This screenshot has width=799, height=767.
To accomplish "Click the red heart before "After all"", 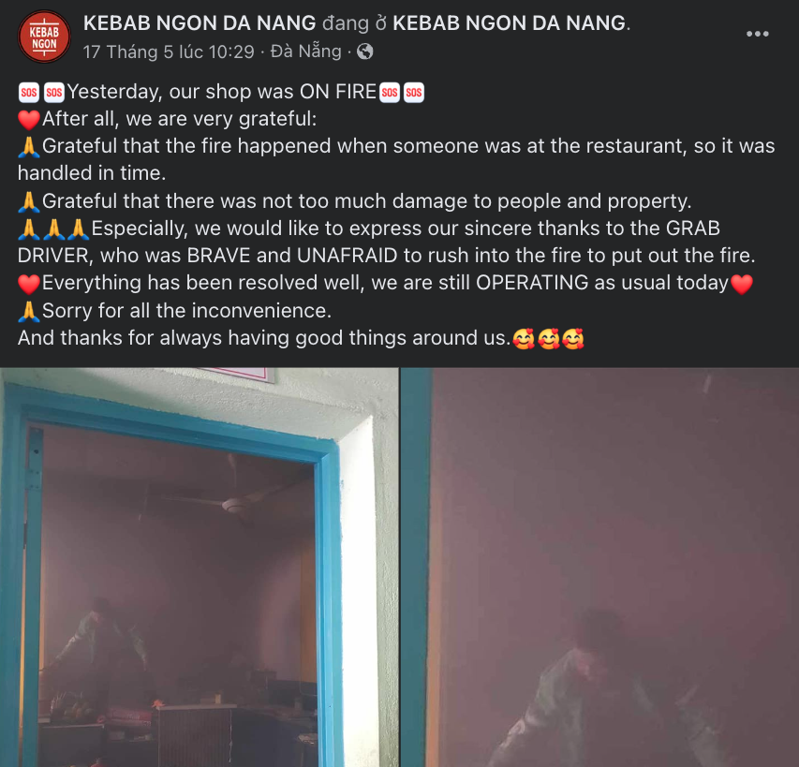I will 28,120.
